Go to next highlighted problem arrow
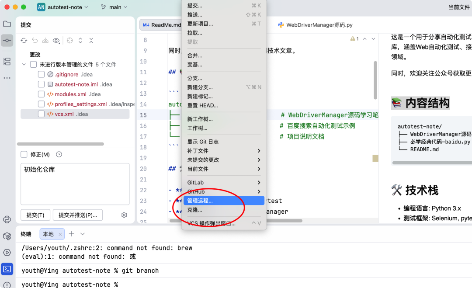This screenshot has width=472, height=288. tap(373, 39)
